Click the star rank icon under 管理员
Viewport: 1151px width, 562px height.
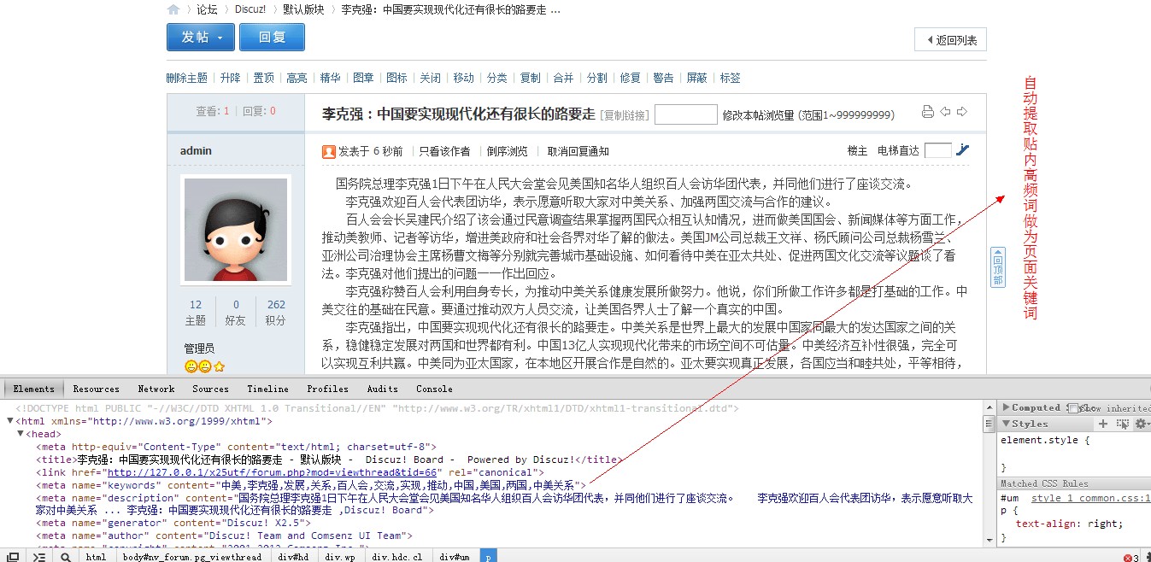(x=220, y=366)
